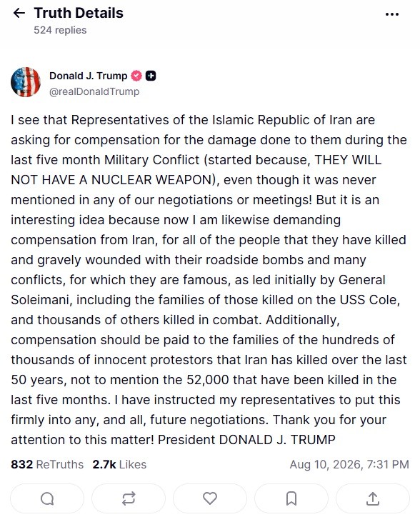
Task: Like the post with the heart icon
Action: [x=210, y=498]
